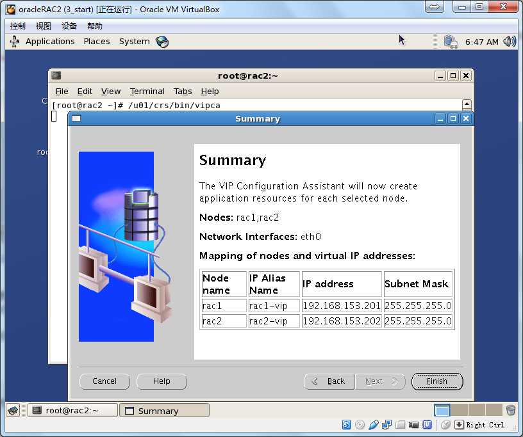This screenshot has height=437, width=523.
Task: Click the rac2-vip alias cell
Action: (274, 321)
